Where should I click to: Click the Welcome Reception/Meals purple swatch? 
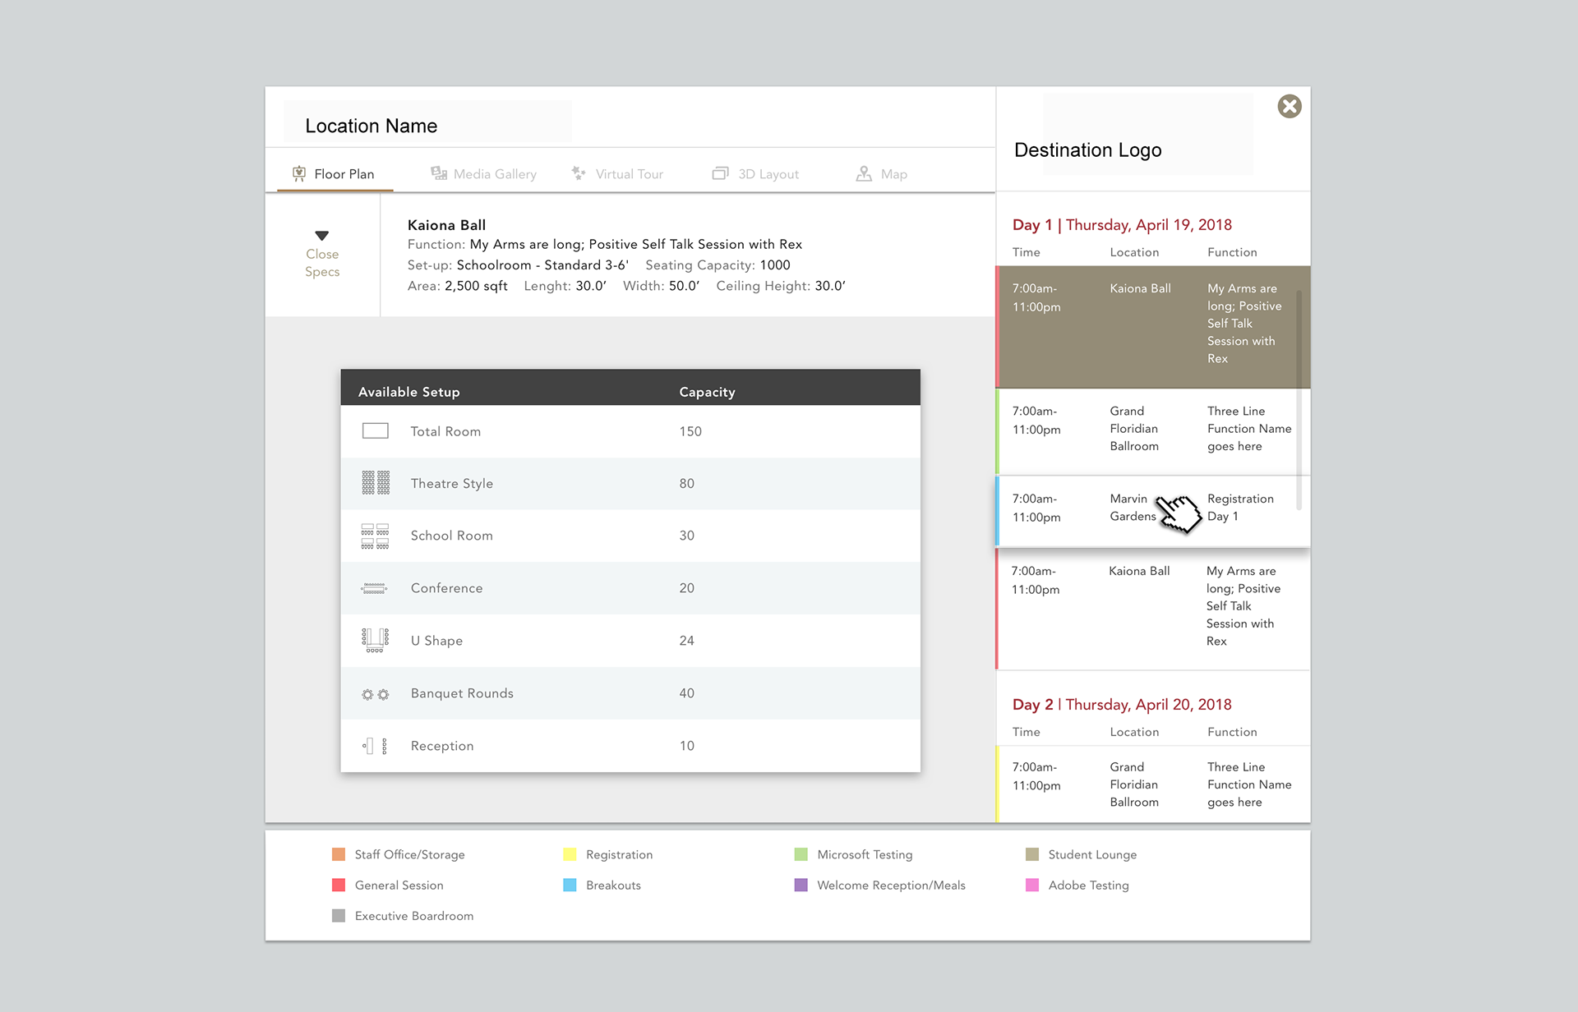point(801,885)
